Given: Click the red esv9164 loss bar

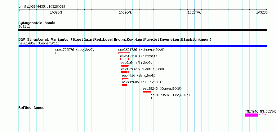Looking at the screenshot, I should point(125,66).
